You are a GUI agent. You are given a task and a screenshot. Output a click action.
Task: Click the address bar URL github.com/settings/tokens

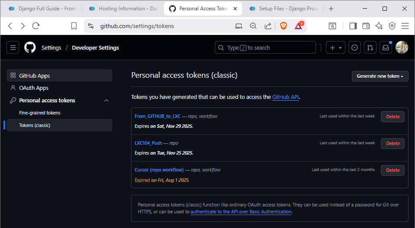(137, 26)
